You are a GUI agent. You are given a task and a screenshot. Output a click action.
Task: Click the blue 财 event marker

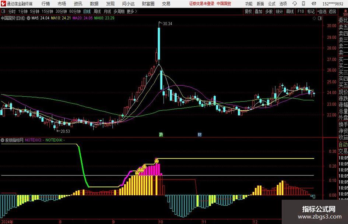[x=200, y=134]
